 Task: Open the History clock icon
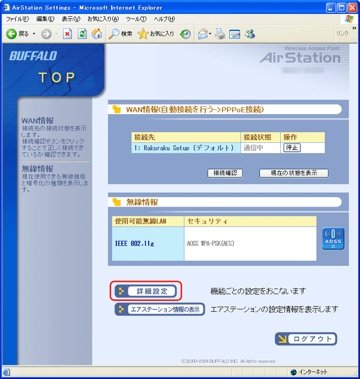pyautogui.click(x=185, y=34)
